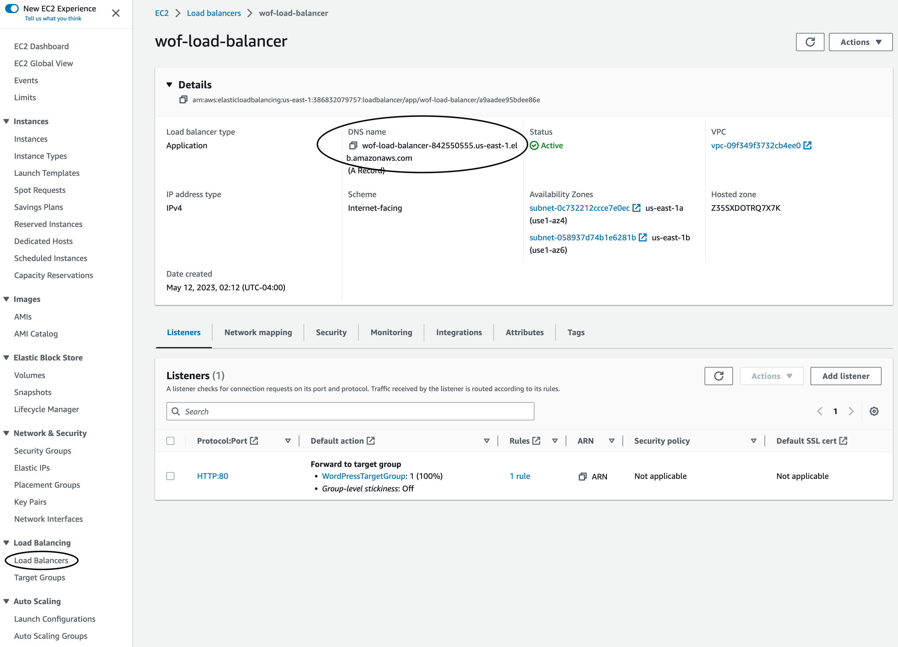Collapse the Images sidebar group
The width and height of the screenshot is (898, 647).
6,299
